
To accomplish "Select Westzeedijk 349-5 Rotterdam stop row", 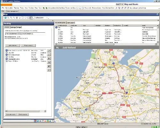I will pos(26,59).
